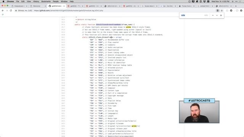
Task: Reload the GitHub page
Action: click(11, 11)
